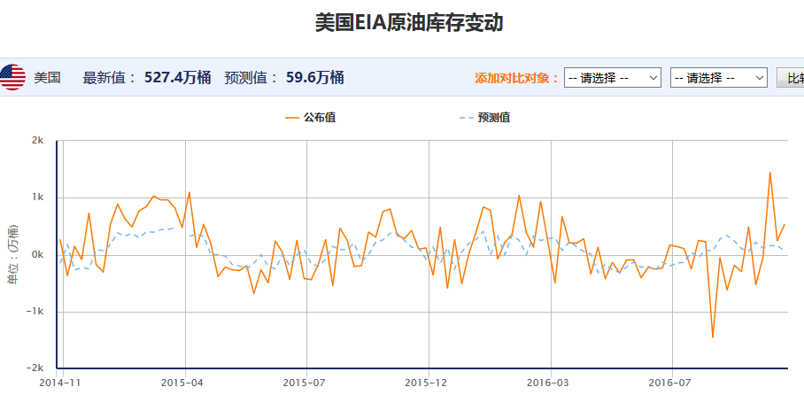Click the 美国 country label
The height and width of the screenshot is (395, 804).
[x=47, y=78]
